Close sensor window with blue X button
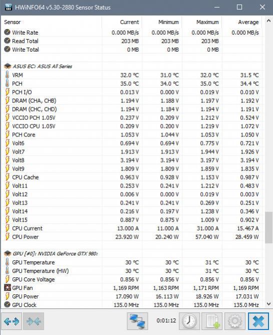The height and width of the screenshot is (335, 273). [258, 321]
